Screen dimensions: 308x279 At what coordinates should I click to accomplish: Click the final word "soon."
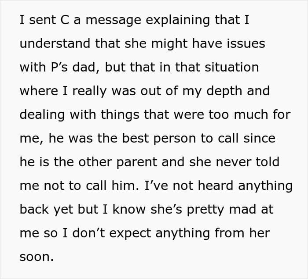37,257
